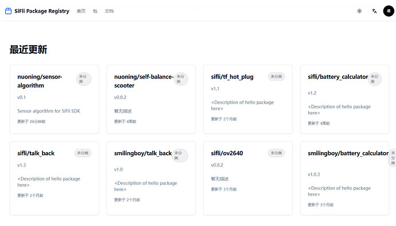Click version v0.0.2 on sifli/ov2640 card
Screen dimensions: 396x226
[x=217, y=165]
